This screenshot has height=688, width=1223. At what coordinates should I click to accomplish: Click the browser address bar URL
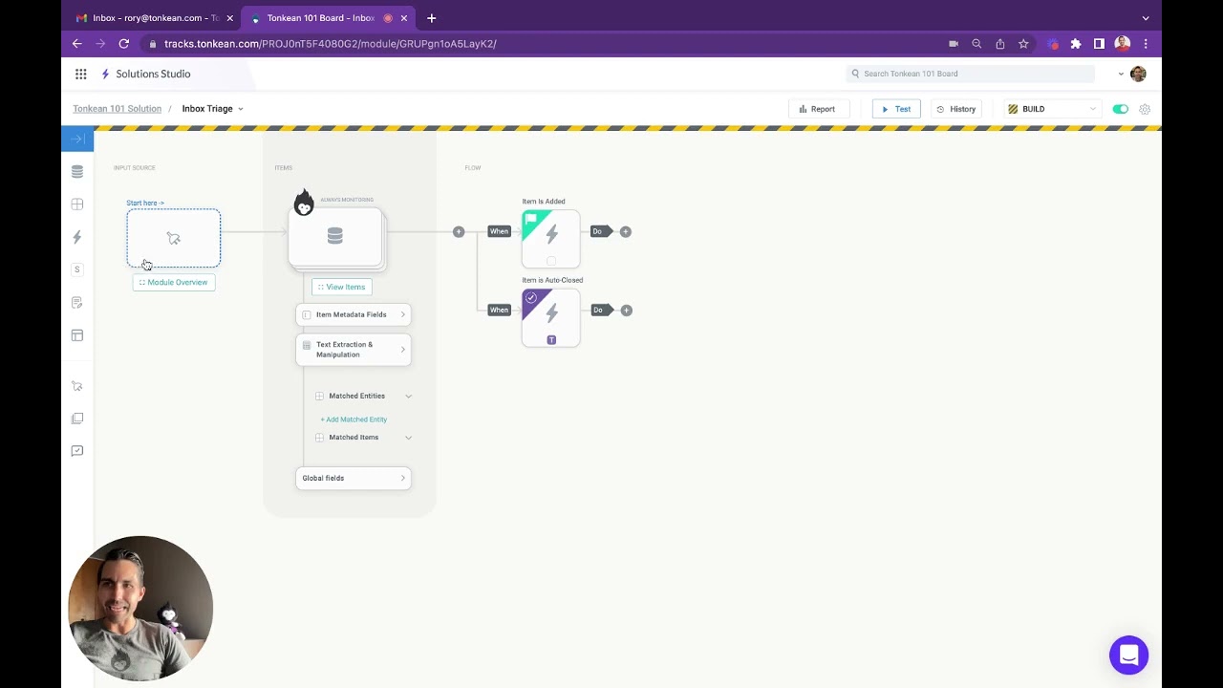pos(330,43)
